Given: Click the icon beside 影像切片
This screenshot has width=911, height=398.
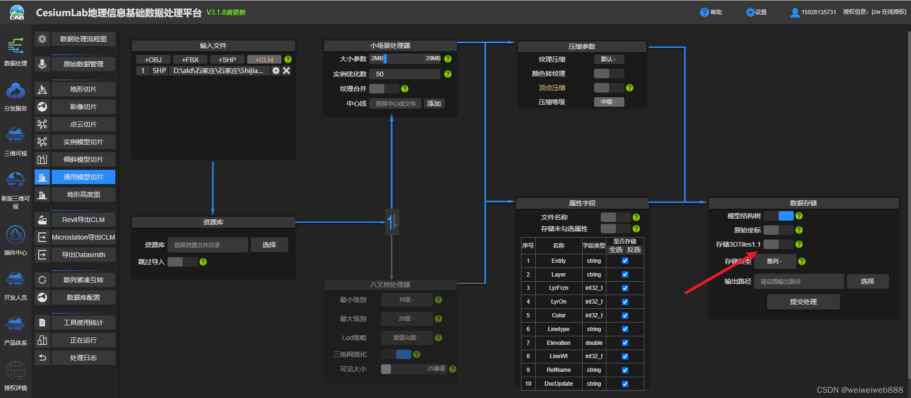Looking at the screenshot, I should (x=42, y=107).
